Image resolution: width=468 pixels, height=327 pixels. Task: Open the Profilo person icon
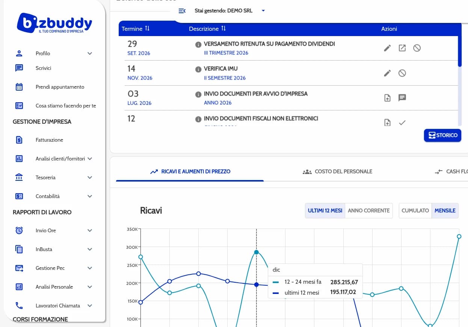click(x=19, y=53)
